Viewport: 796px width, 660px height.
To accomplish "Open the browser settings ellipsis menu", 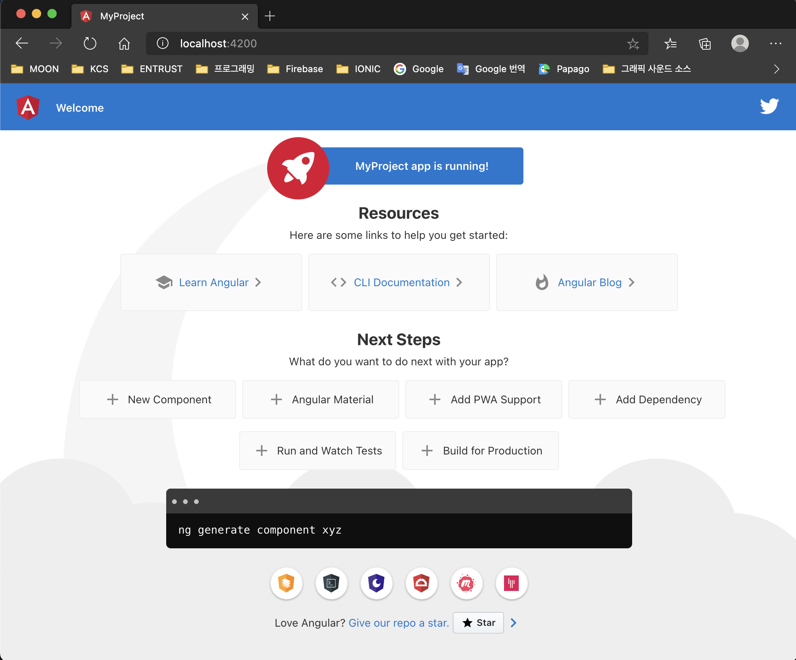I will pos(775,43).
